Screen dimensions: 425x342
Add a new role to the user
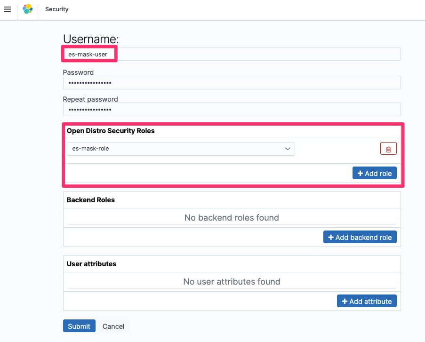[x=375, y=173]
